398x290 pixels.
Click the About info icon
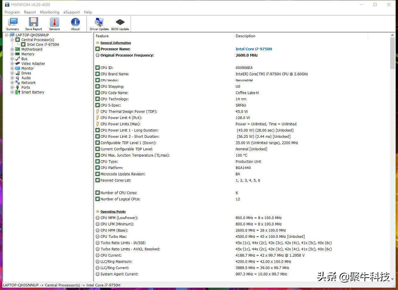point(75,24)
